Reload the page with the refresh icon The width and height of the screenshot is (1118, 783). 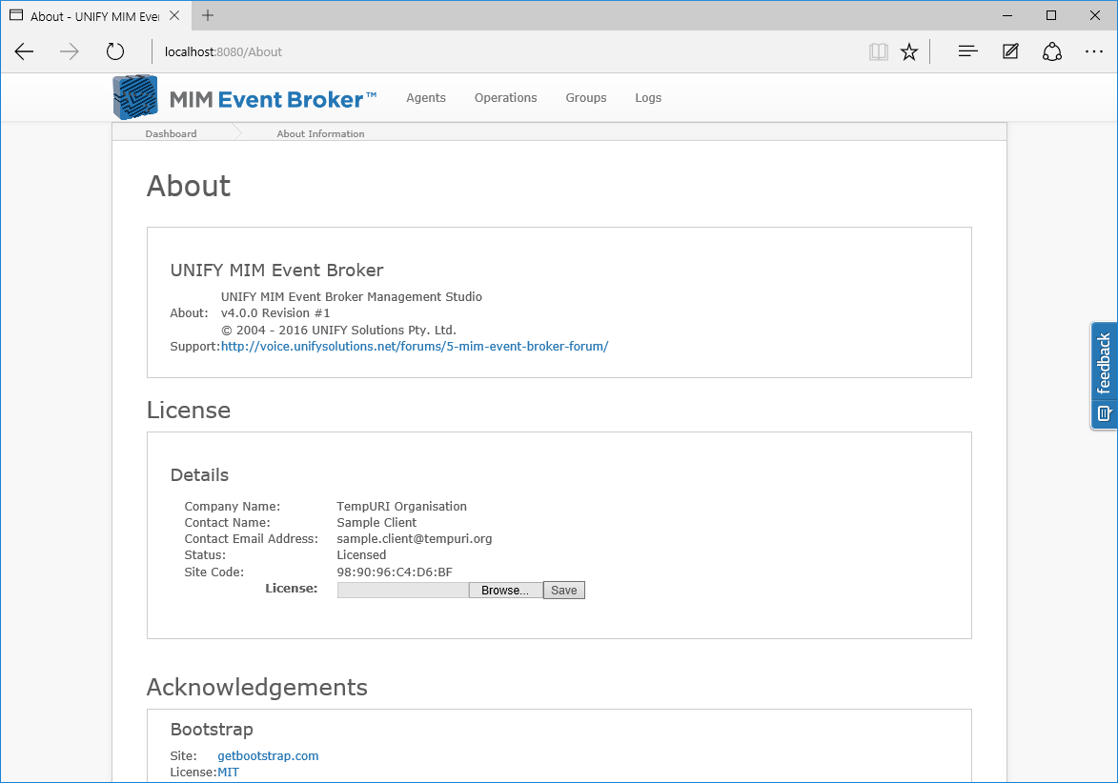[x=114, y=51]
